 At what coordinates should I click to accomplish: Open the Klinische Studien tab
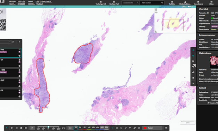click(x=185, y=3)
